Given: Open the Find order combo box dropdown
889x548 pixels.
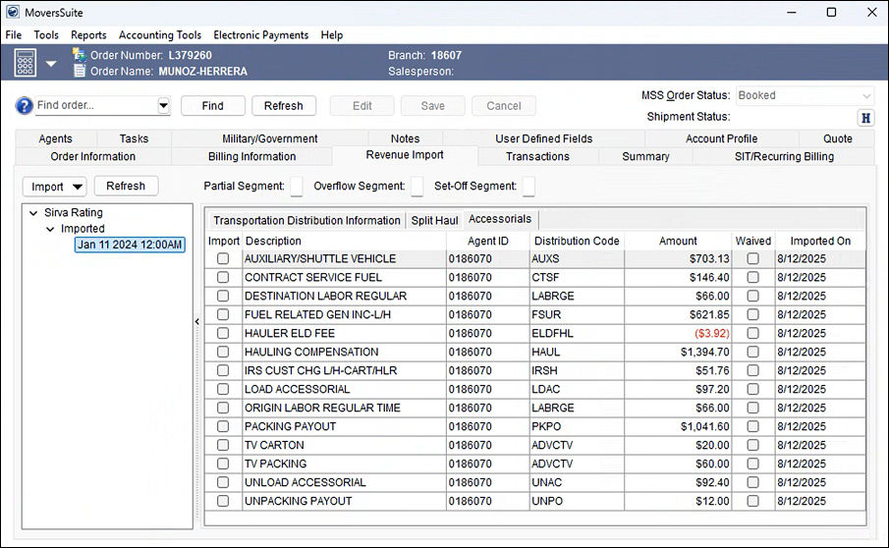Looking at the screenshot, I should click(163, 106).
